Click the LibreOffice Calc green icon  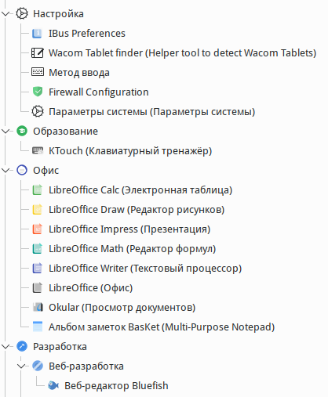tap(37, 189)
